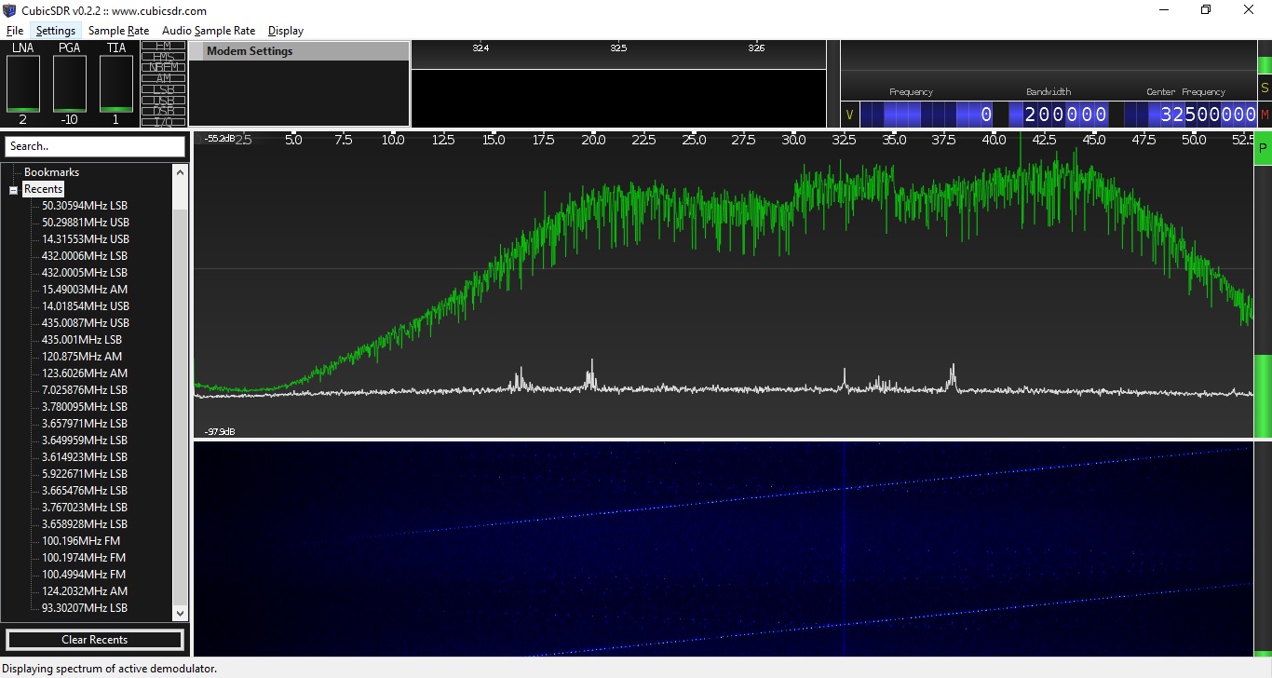1272x678 pixels.
Task: Select the USB modem mode
Action: (164, 101)
